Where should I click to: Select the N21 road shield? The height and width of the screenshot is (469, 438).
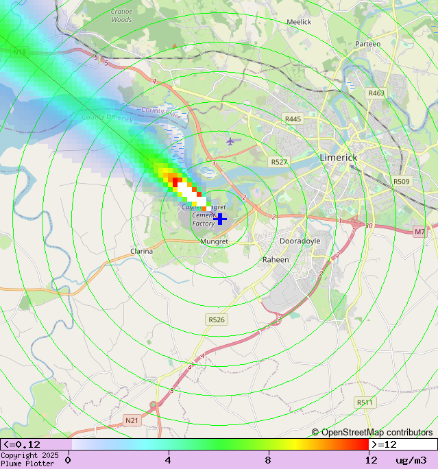click(x=132, y=420)
